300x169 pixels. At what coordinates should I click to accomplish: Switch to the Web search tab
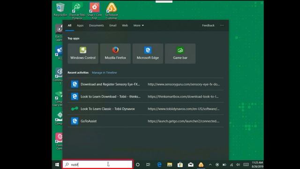125,25
